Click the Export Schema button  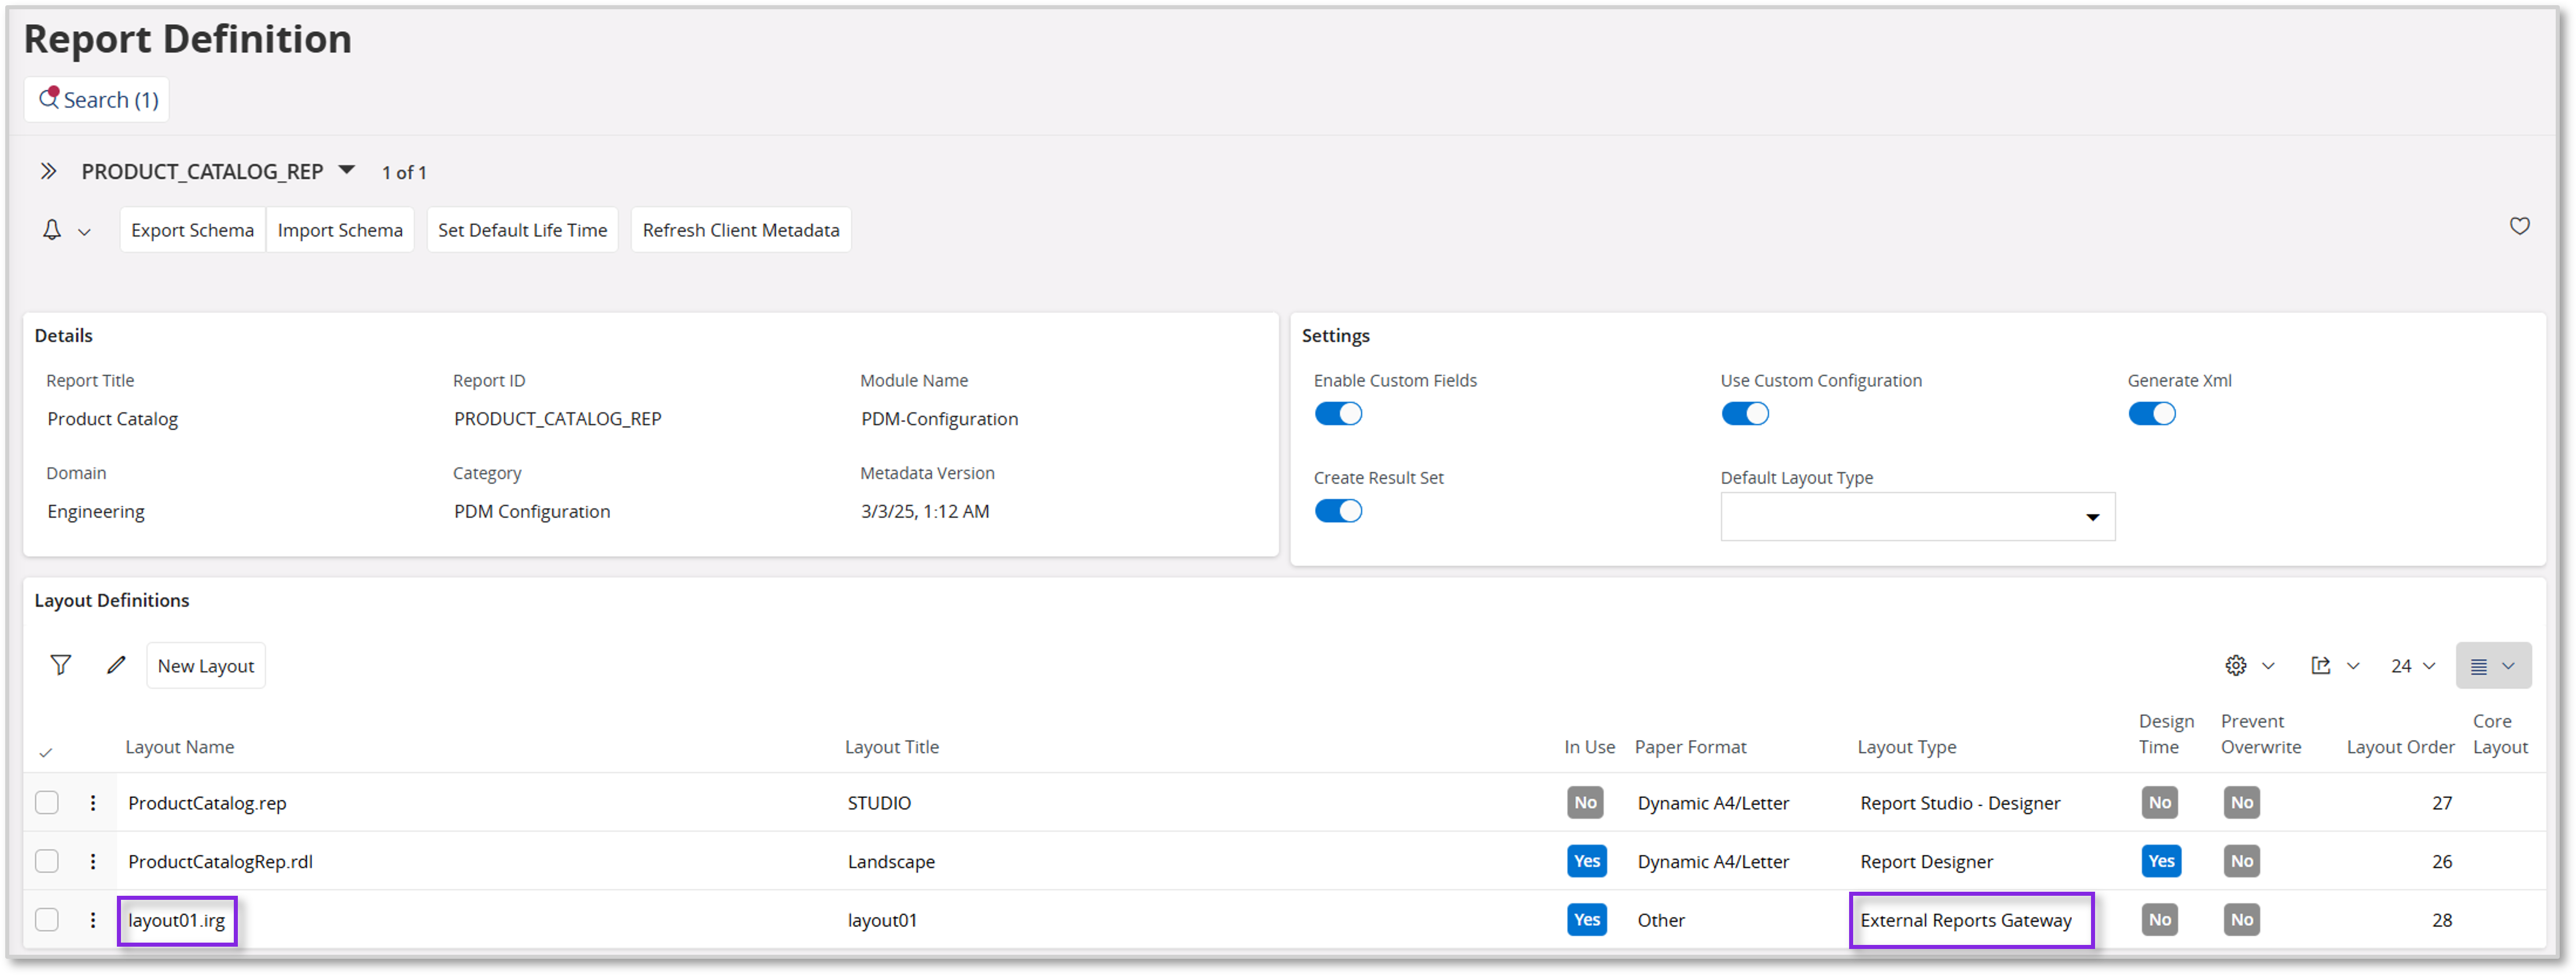click(192, 230)
